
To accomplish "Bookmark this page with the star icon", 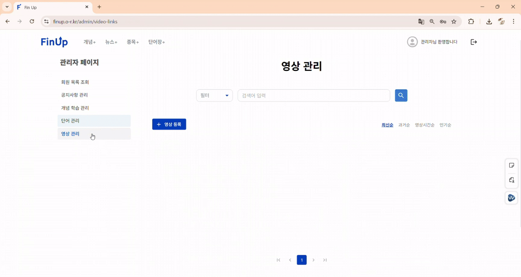I will click(x=453, y=22).
